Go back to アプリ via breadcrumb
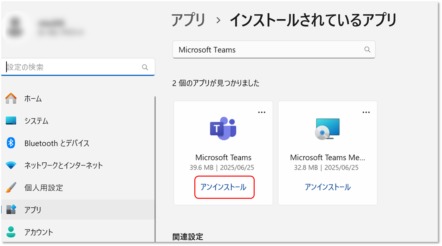The image size is (442, 246). pyautogui.click(x=189, y=21)
